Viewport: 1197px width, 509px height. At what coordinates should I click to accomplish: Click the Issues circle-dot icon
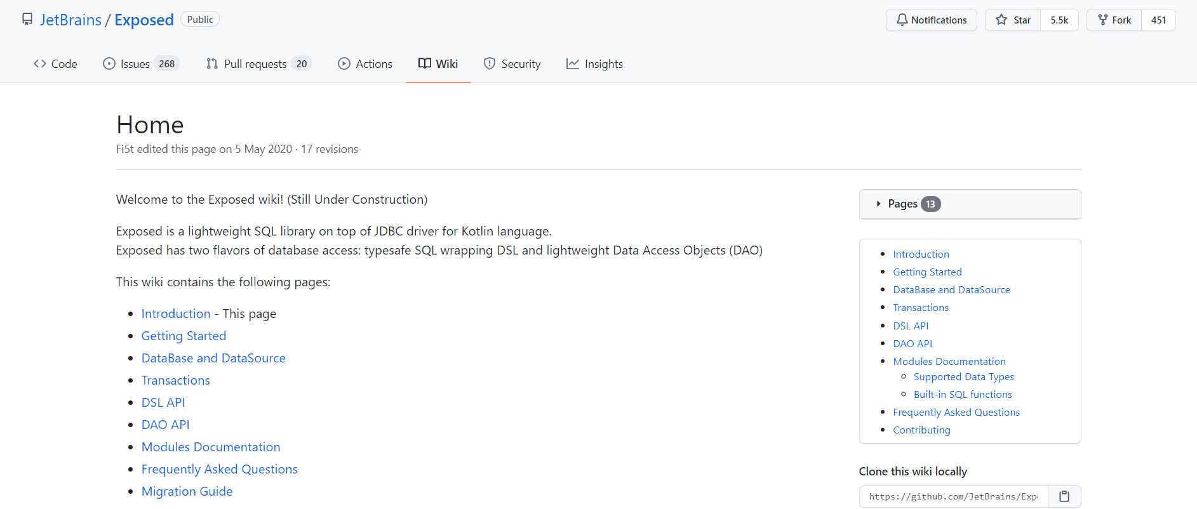pos(109,63)
